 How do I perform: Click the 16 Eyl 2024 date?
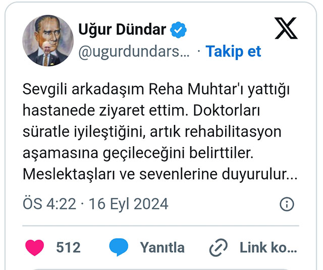pyautogui.click(x=129, y=204)
